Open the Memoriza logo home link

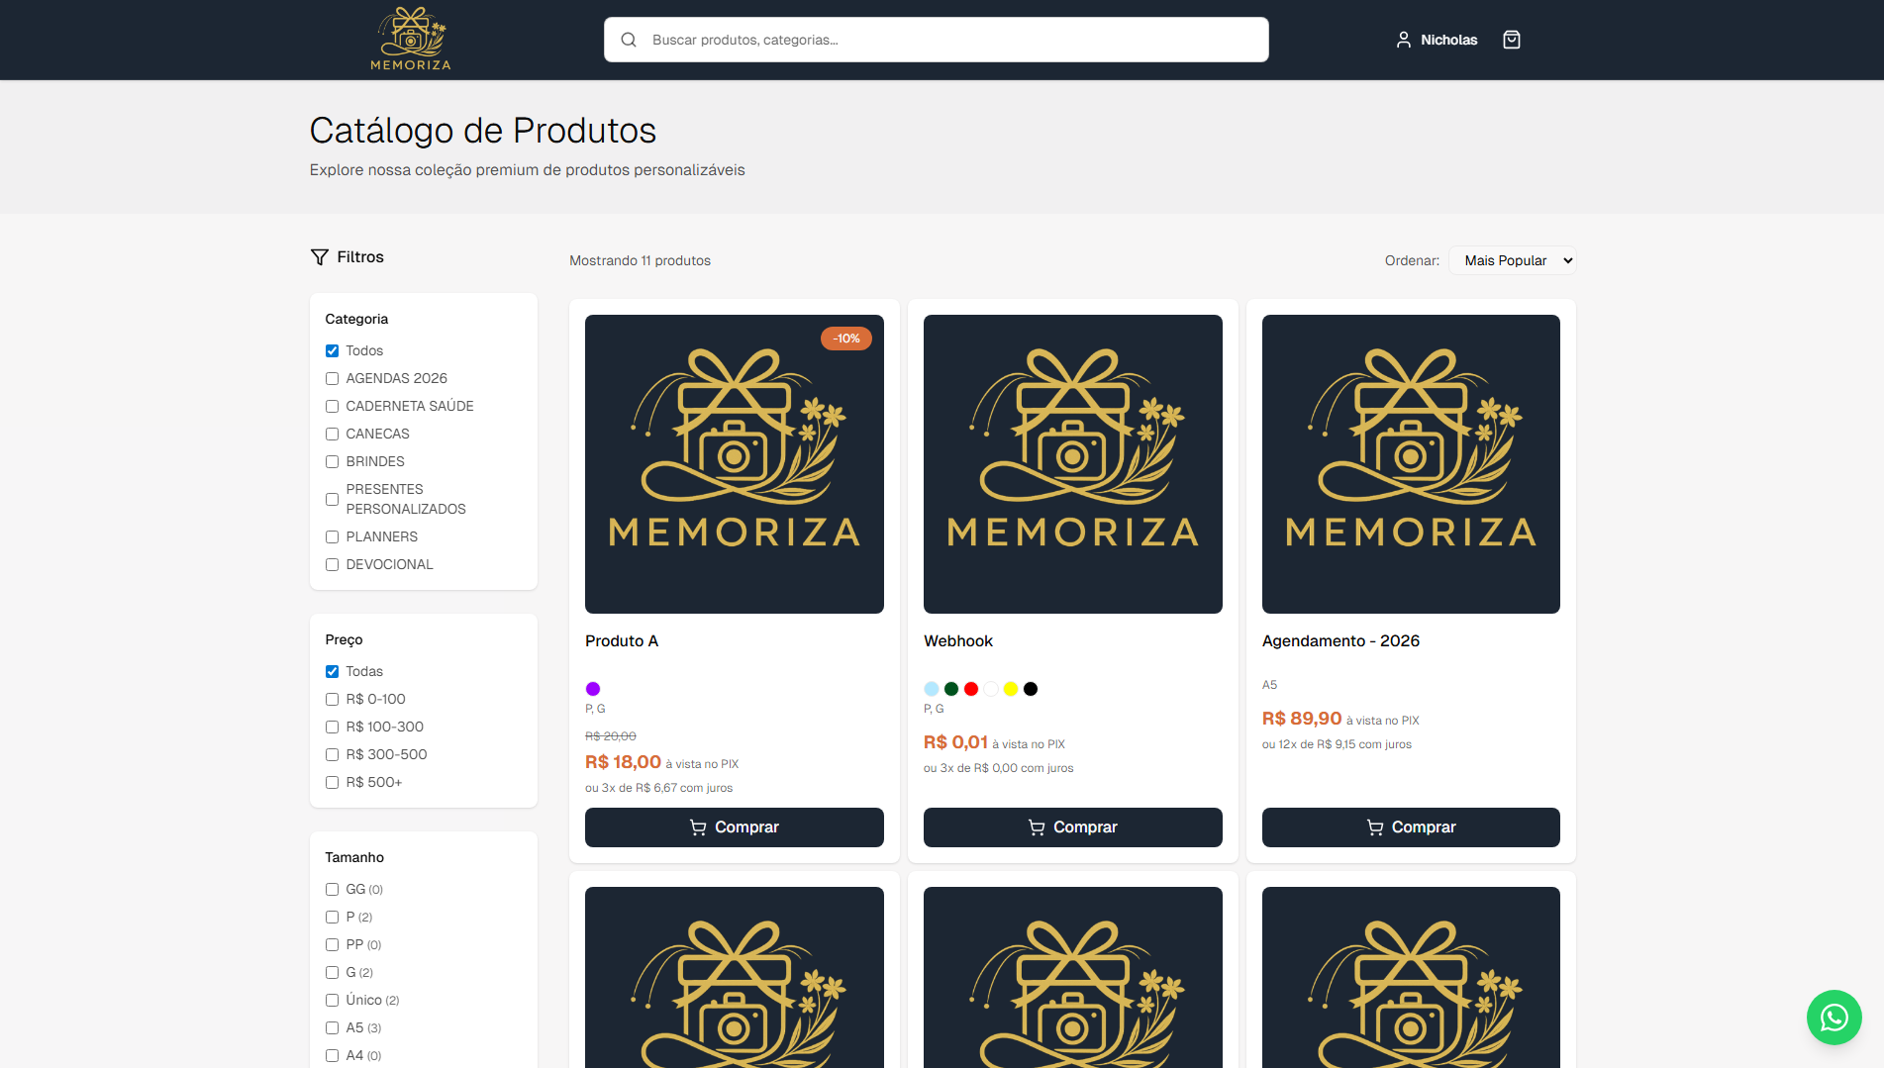(x=411, y=40)
